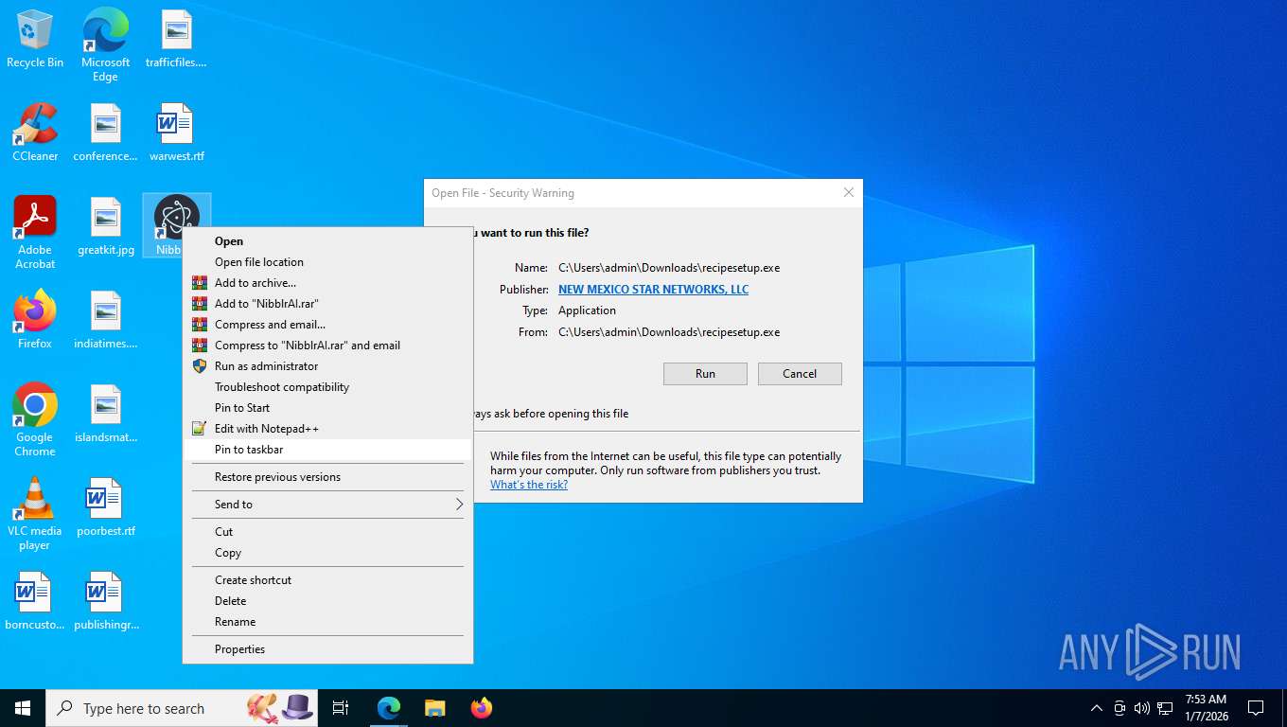Image resolution: width=1287 pixels, height=727 pixels.
Task: Open the Windows Start menu
Action: point(23,708)
